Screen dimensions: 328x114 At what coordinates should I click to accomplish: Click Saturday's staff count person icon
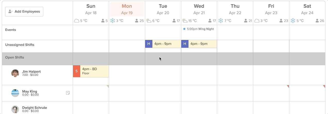pos(317,21)
